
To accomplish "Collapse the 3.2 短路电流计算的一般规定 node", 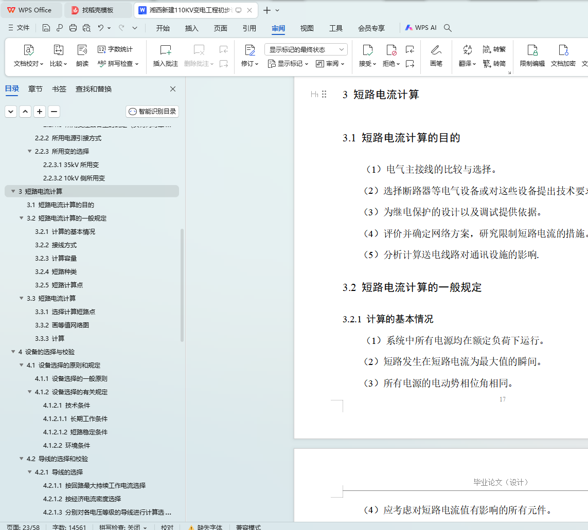I will click(22, 218).
